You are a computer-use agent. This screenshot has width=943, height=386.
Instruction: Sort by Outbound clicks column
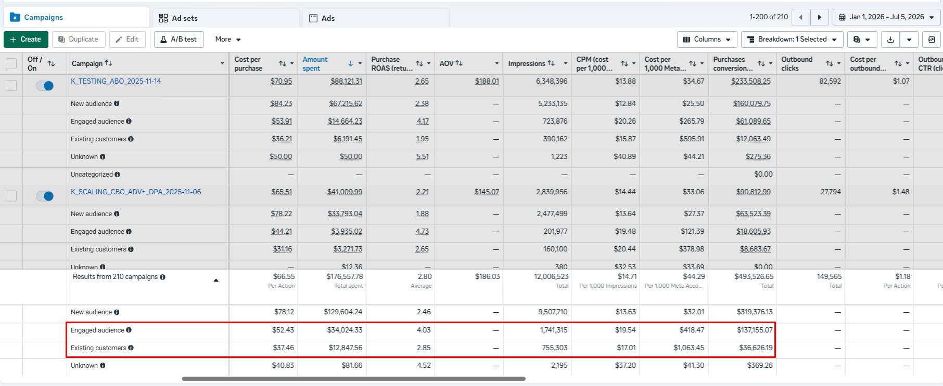(830, 63)
